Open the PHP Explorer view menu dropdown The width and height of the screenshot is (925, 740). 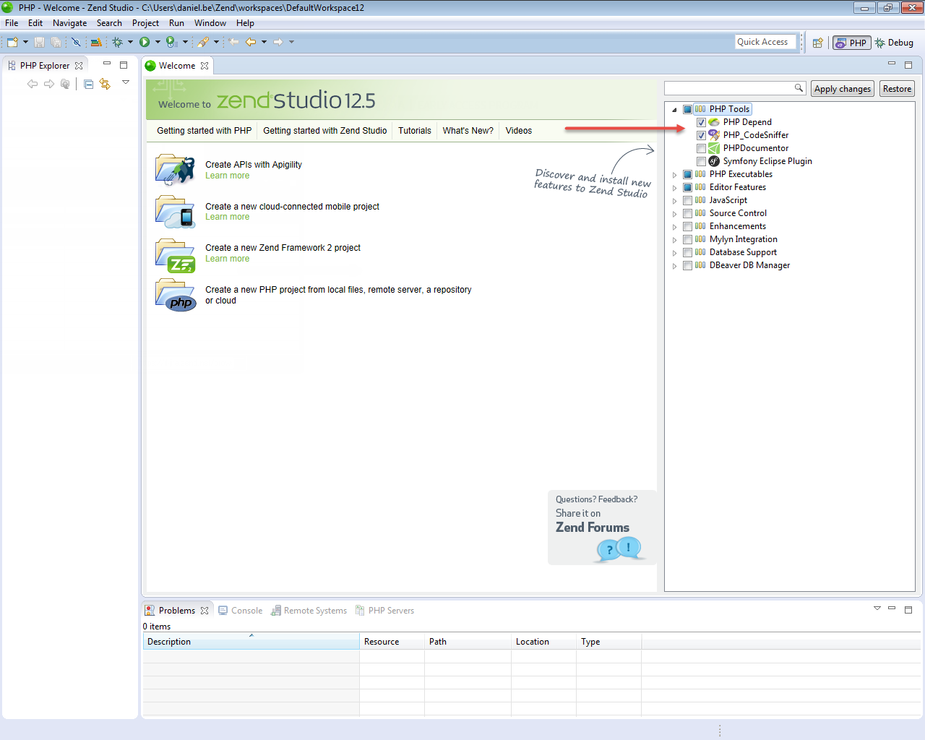click(x=126, y=82)
